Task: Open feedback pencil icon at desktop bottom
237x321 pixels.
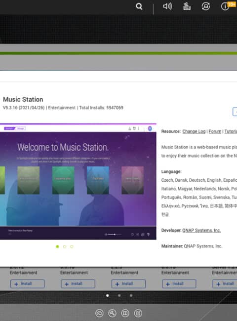Action: (x=138, y=313)
